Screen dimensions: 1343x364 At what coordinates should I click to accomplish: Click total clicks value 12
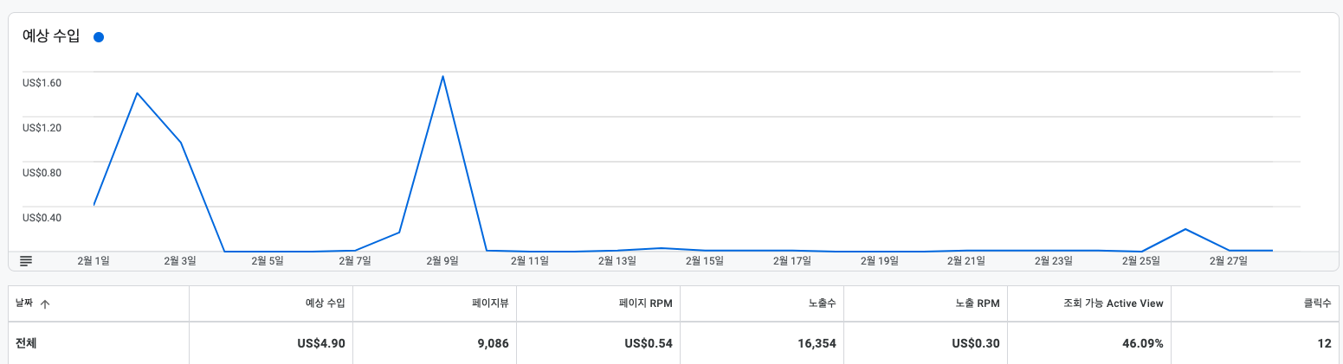tap(1324, 343)
